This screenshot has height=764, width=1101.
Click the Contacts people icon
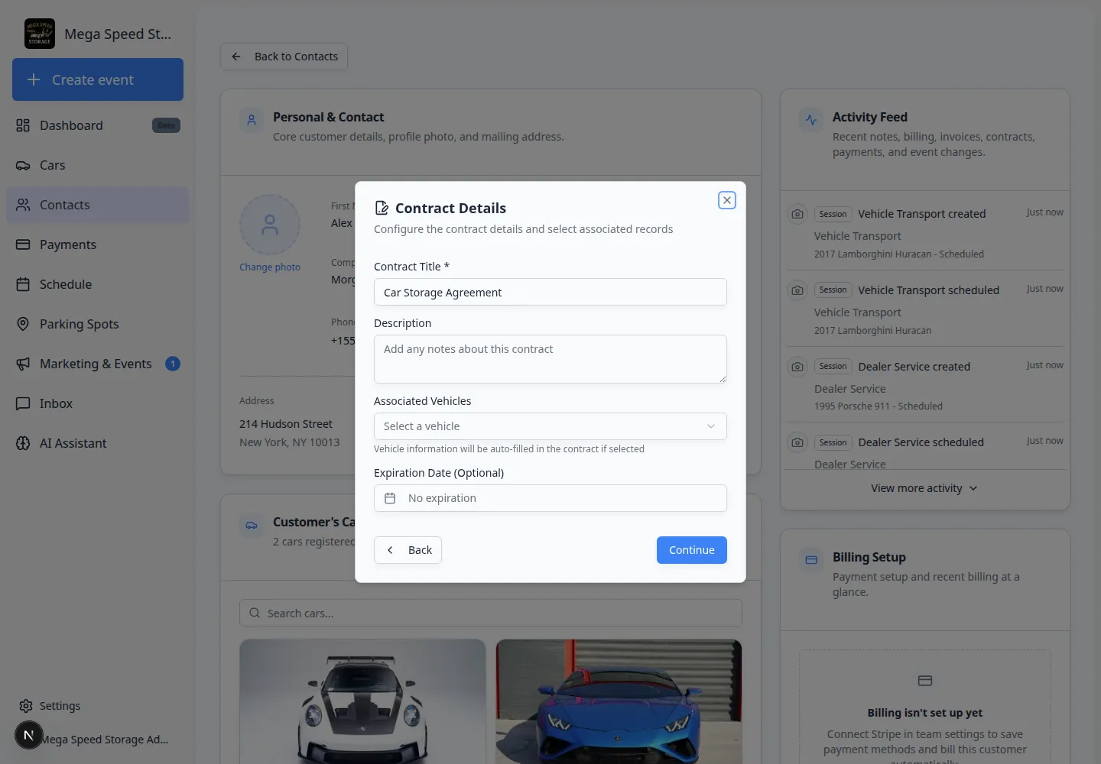point(23,205)
